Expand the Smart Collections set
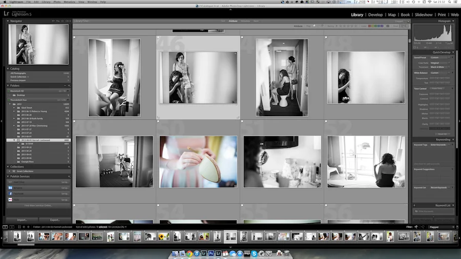The width and height of the screenshot is (461, 259). (10, 171)
